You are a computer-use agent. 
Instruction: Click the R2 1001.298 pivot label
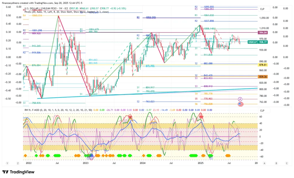[x=32, y=30]
